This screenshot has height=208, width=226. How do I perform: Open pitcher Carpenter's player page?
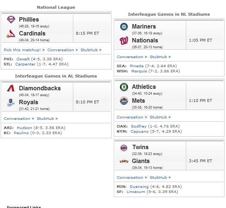(x=26, y=64)
